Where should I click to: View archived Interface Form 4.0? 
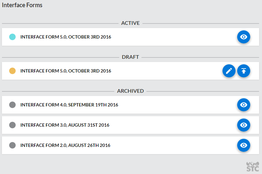(243, 105)
